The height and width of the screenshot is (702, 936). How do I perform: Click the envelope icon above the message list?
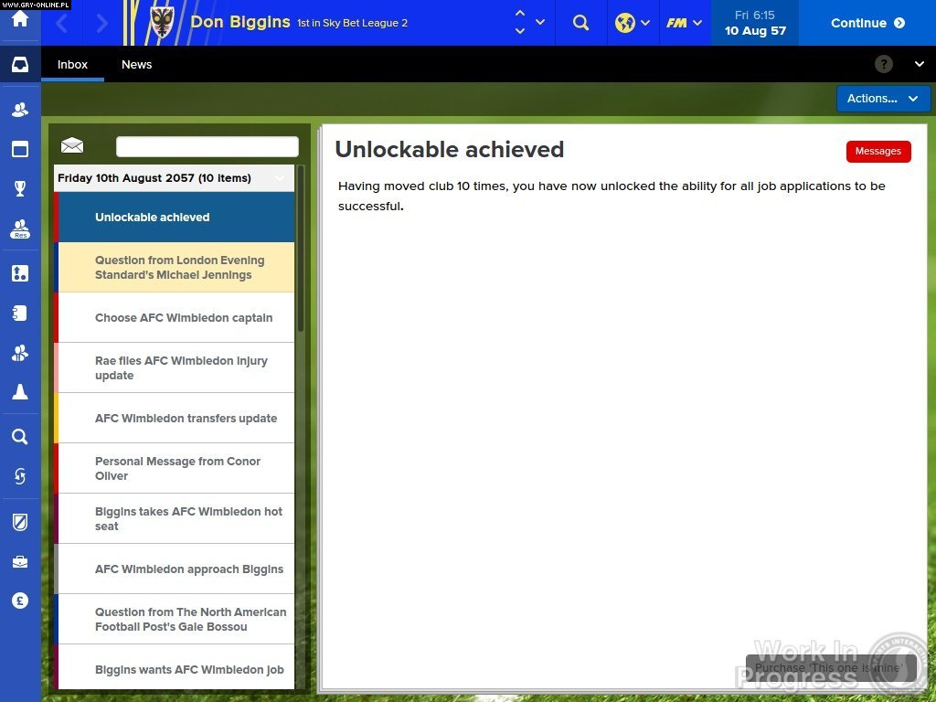[72, 145]
